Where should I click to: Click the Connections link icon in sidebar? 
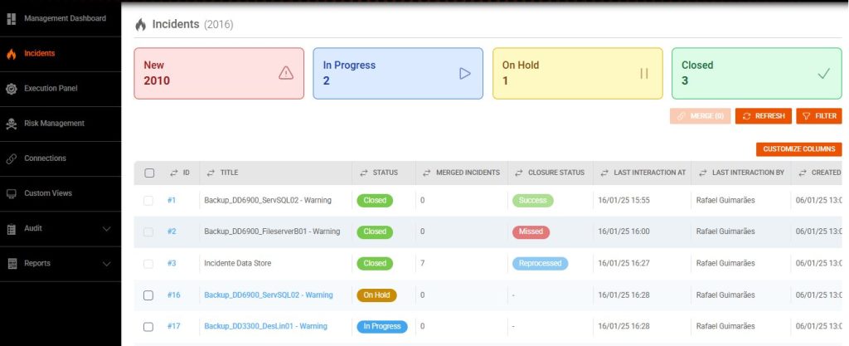click(x=12, y=158)
